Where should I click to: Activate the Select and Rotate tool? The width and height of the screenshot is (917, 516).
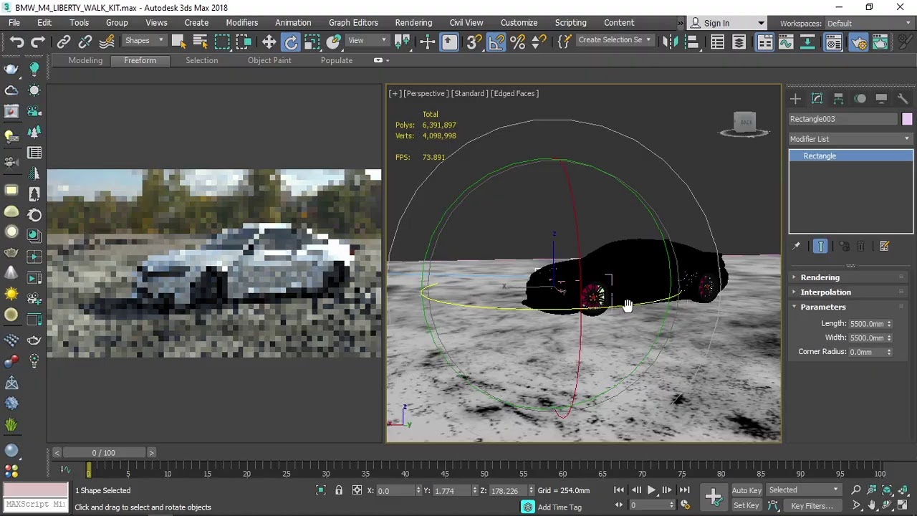click(x=291, y=42)
